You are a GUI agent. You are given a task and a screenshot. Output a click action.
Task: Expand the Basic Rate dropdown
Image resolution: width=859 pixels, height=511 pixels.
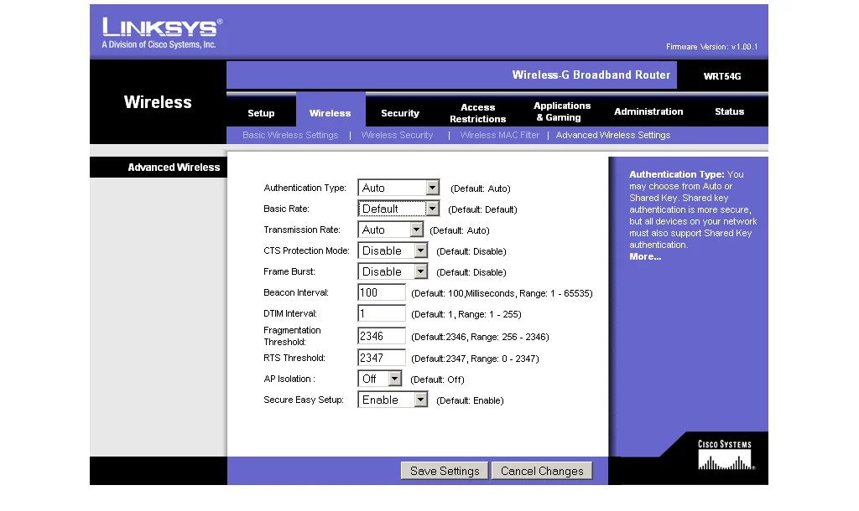398,209
